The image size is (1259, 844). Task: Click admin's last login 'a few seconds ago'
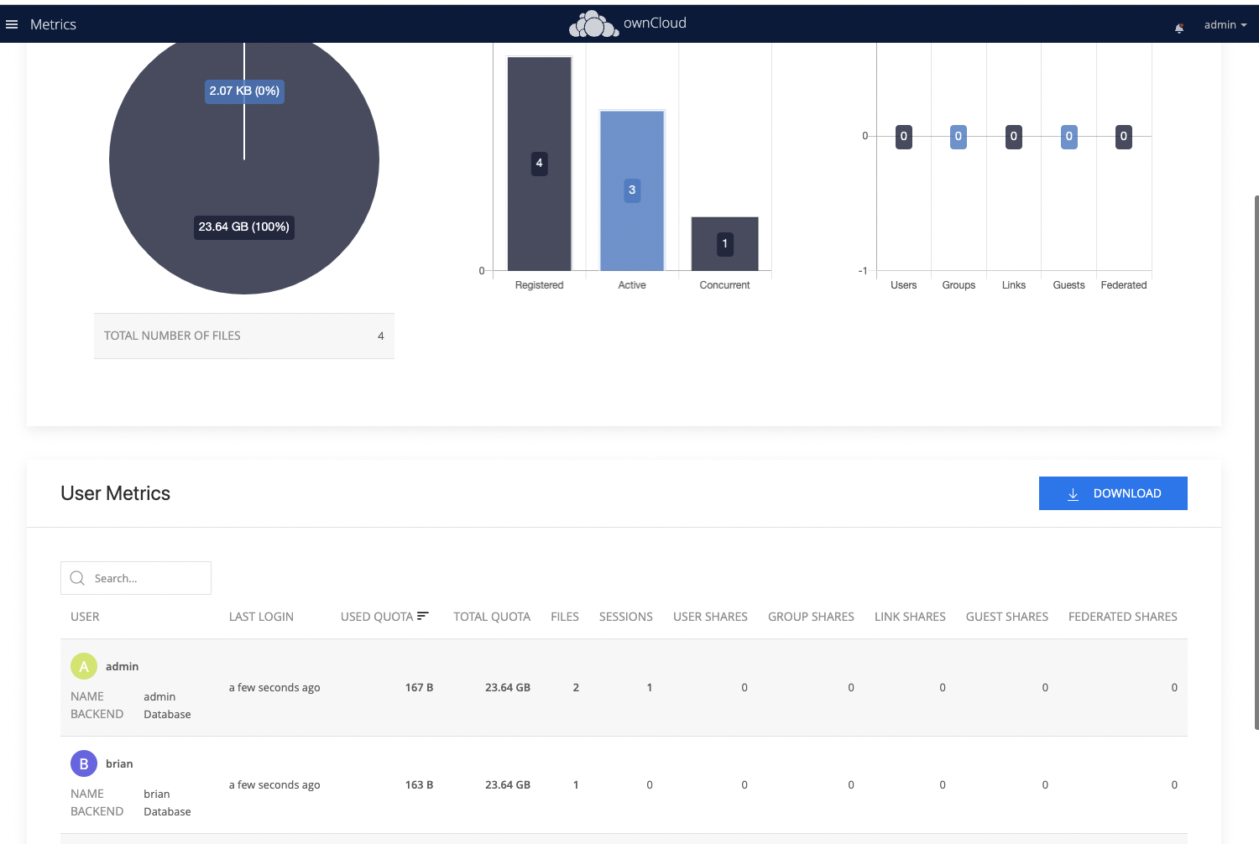274,687
